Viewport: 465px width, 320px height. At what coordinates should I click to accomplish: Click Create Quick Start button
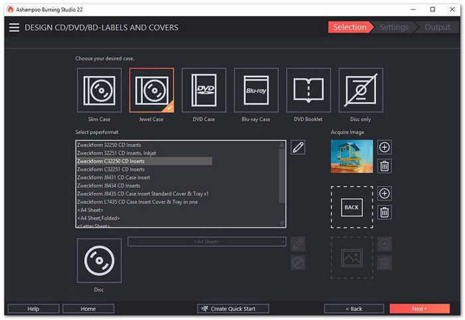(x=233, y=309)
